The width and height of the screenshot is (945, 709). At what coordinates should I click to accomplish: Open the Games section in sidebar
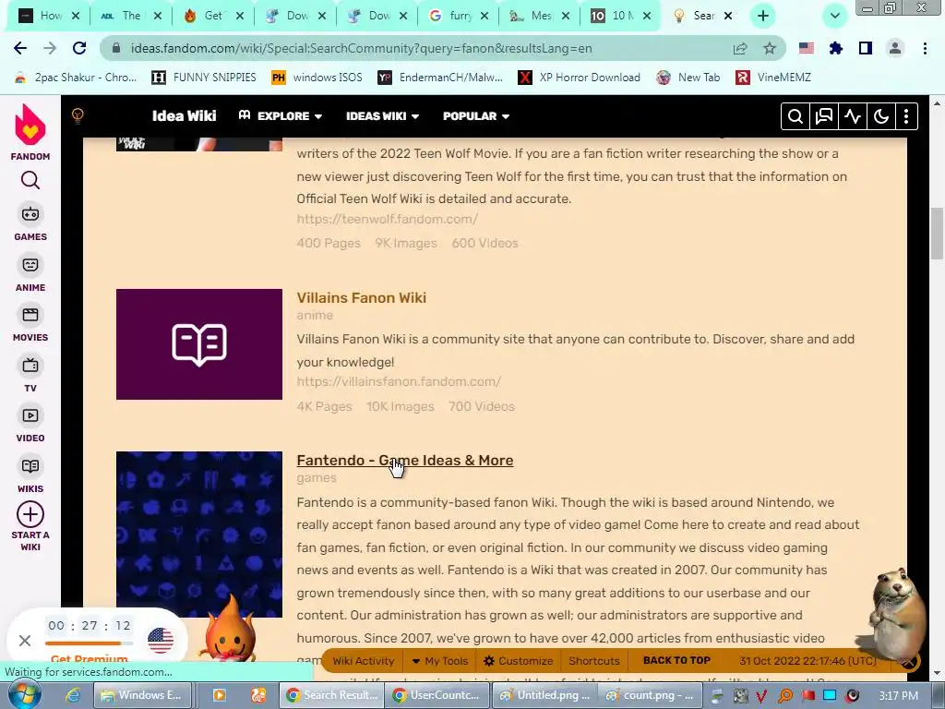[x=30, y=223]
